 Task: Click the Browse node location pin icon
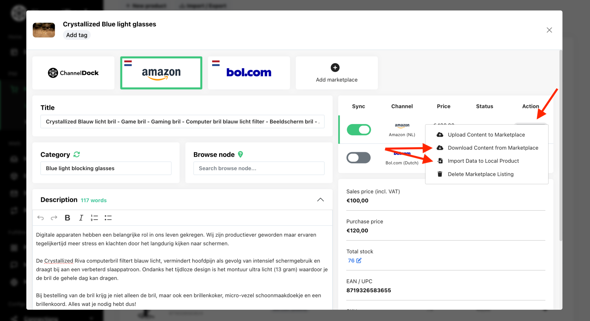pos(241,154)
